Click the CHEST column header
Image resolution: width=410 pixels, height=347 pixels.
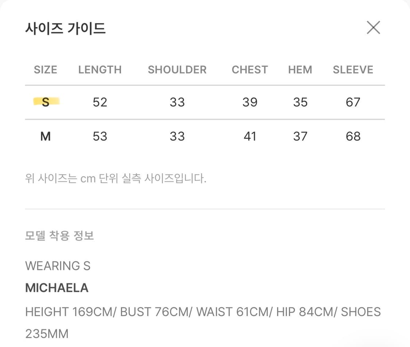tap(250, 70)
